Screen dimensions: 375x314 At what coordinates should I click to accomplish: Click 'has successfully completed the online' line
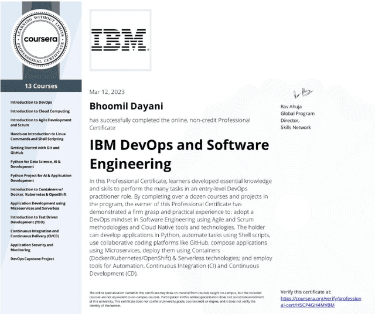coord(170,124)
